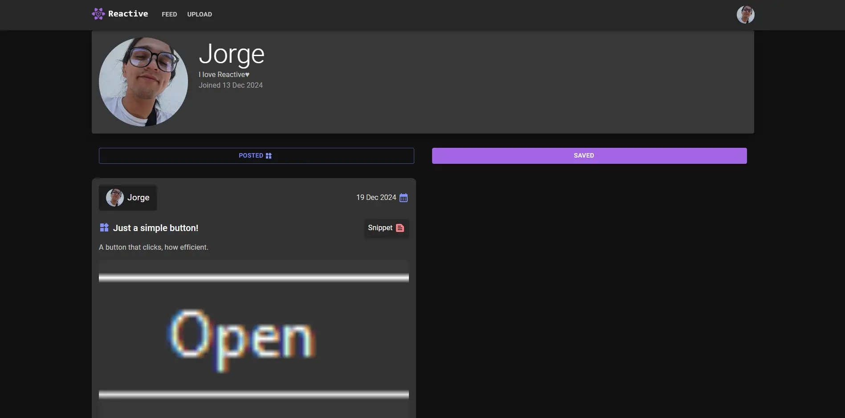Image resolution: width=845 pixels, height=418 pixels.
Task: Open the 'Just a simple button!' post title
Action: pyautogui.click(x=155, y=228)
